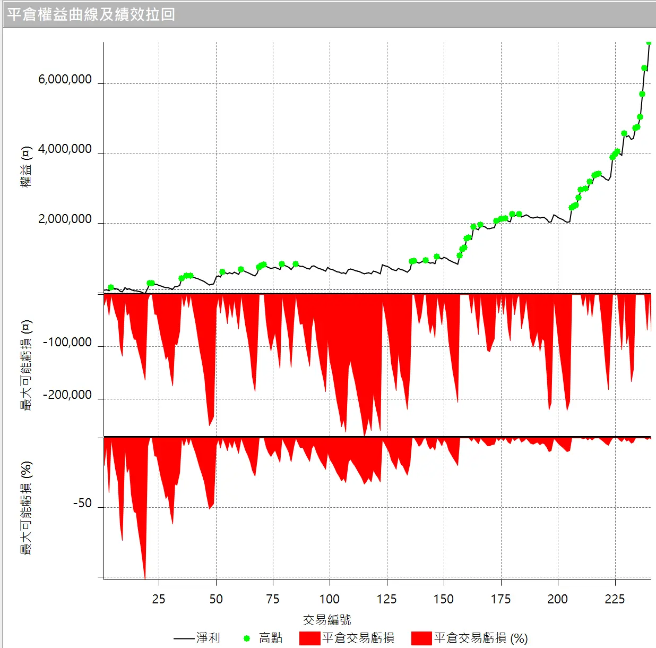This screenshot has width=656, height=648.
Task: Click the 最大可能虧損 (¤) vertical axis title
Action: (x=26, y=365)
